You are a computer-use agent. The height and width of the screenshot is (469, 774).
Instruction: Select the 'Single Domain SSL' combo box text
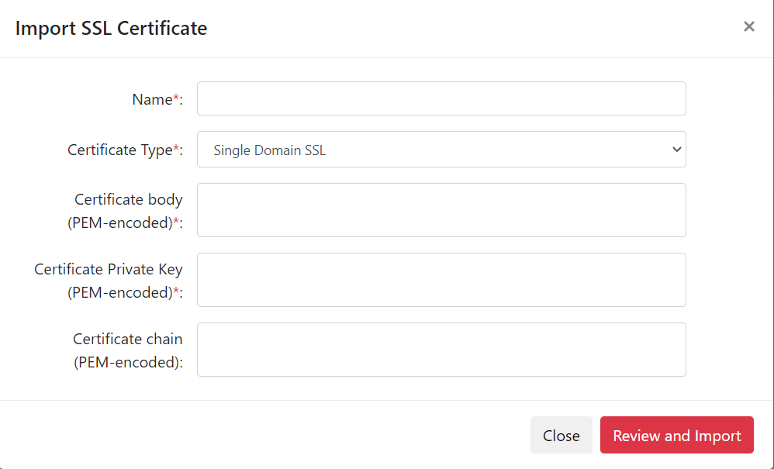[x=269, y=150]
